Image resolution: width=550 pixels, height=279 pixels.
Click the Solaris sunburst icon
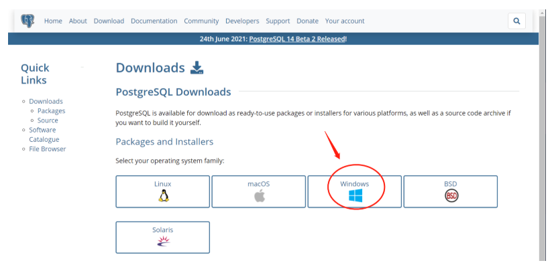click(163, 241)
